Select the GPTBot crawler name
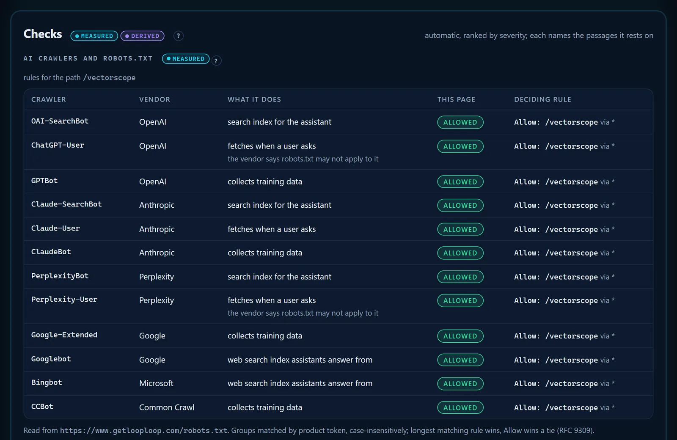The width and height of the screenshot is (677, 440). (x=44, y=181)
